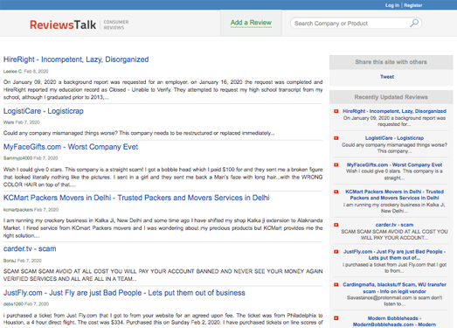Open LogistiCare - Logisticrap review title
This screenshot has width=457, height=328.
(44, 111)
